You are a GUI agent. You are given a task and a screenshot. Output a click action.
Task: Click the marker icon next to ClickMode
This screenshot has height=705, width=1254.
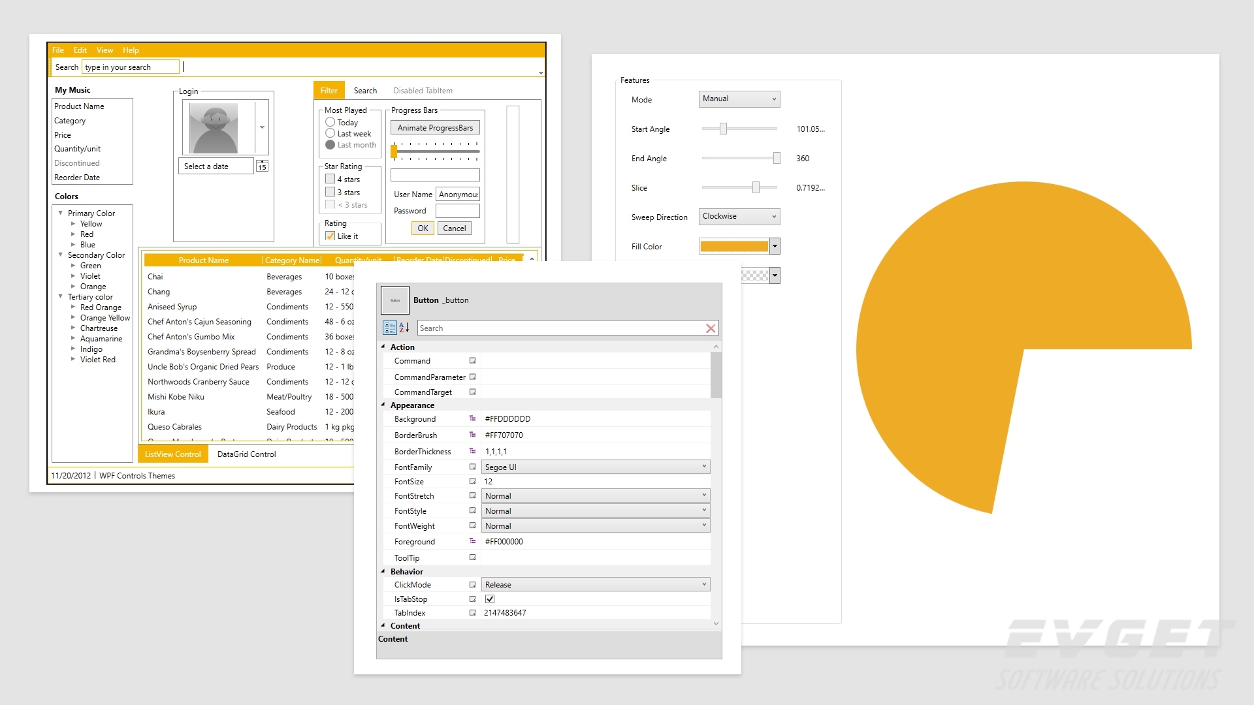point(472,584)
